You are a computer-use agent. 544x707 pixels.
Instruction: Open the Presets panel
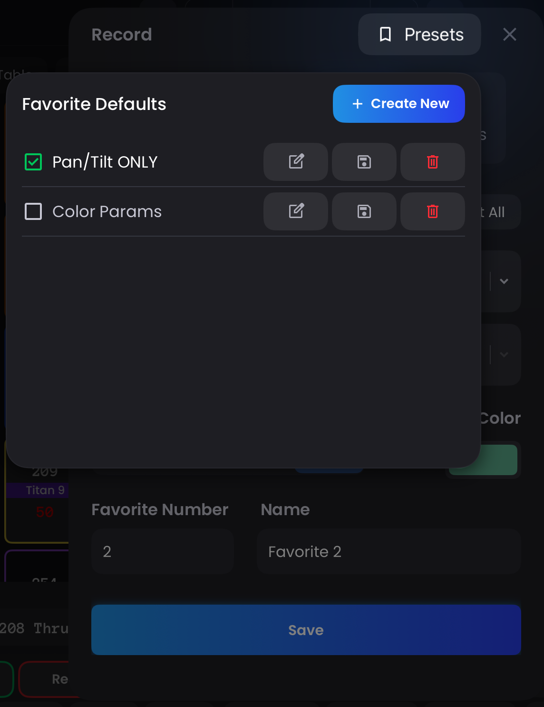(419, 34)
